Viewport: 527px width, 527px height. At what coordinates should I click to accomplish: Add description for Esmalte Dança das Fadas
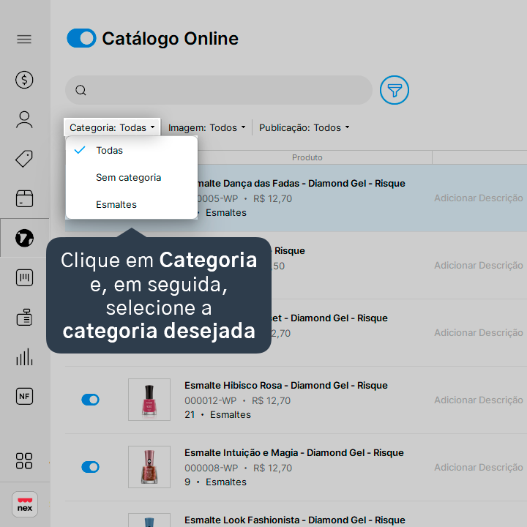click(x=478, y=198)
